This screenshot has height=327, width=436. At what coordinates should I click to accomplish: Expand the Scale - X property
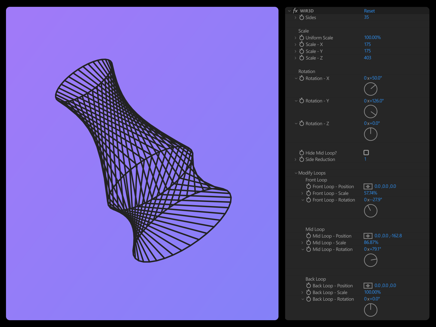[295, 44]
